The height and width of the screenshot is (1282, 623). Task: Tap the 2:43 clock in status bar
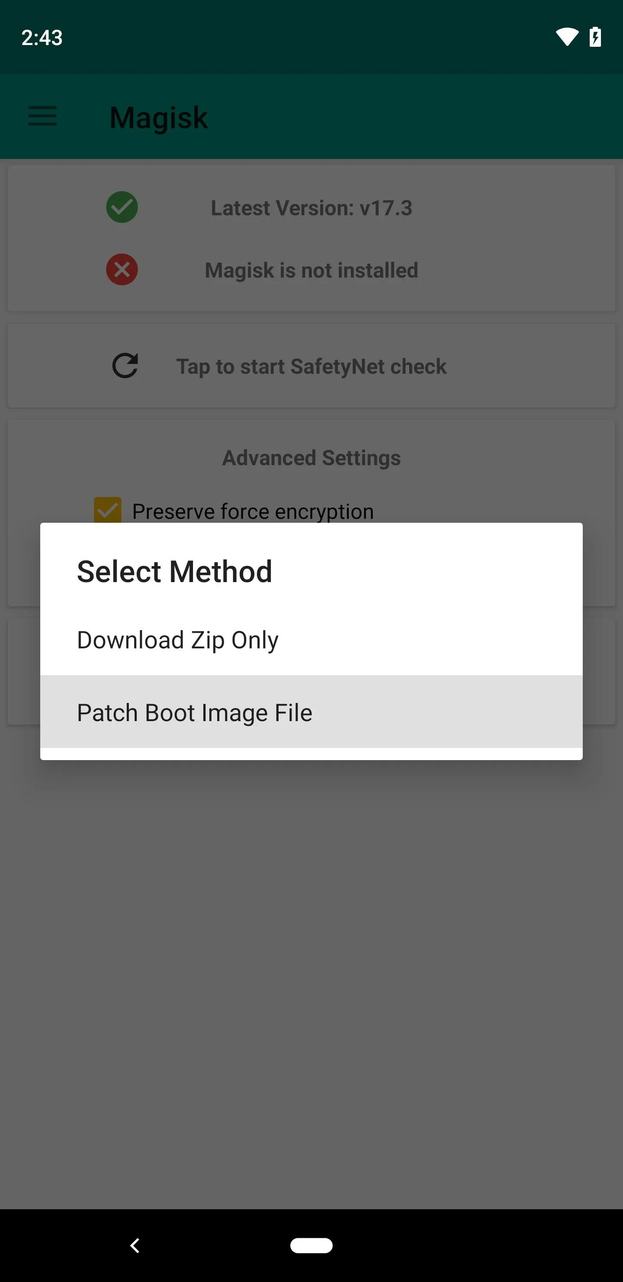(42, 38)
